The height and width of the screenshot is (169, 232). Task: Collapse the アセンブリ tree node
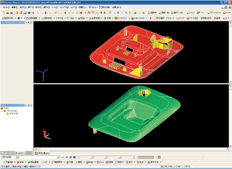[x=2, y=111]
